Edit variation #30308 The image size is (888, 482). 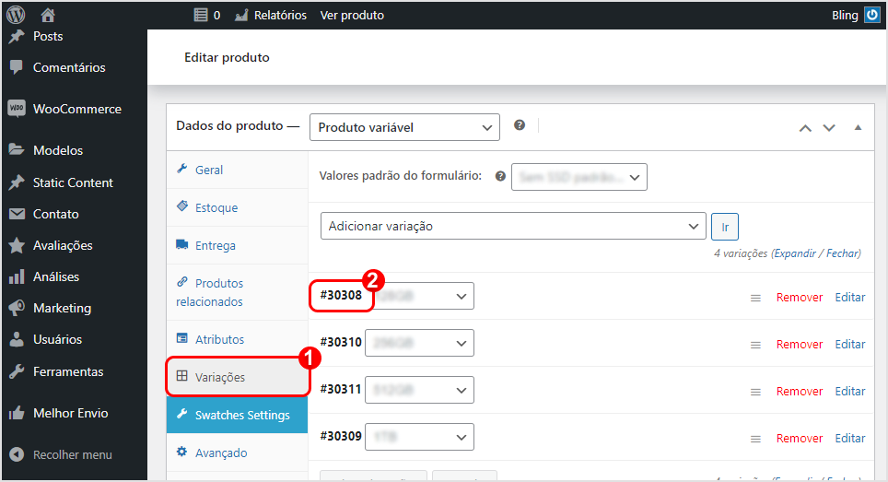click(850, 298)
